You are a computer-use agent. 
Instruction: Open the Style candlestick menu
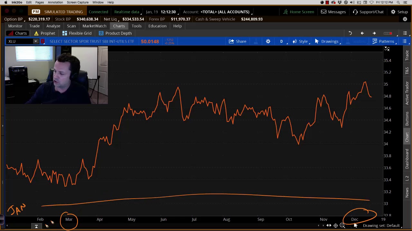click(x=300, y=41)
